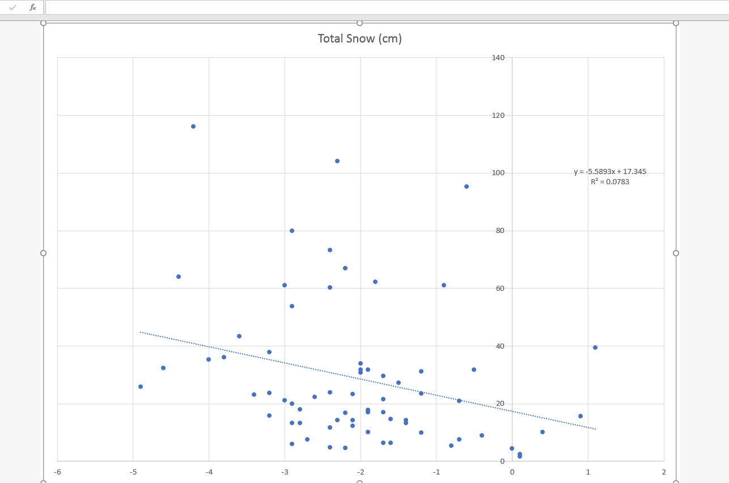This screenshot has width=729, height=483.
Task: Click the bottom-center chart resize handle
Action: (x=359, y=482)
